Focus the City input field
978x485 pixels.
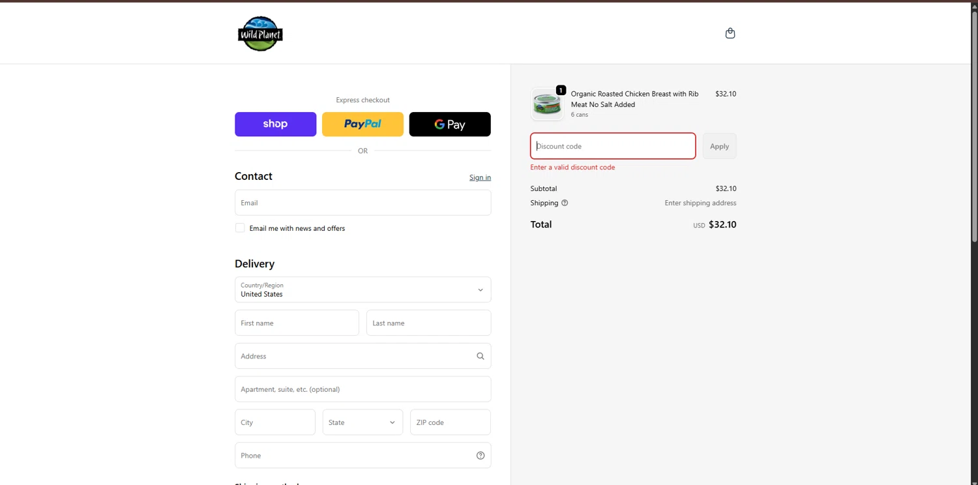(275, 422)
